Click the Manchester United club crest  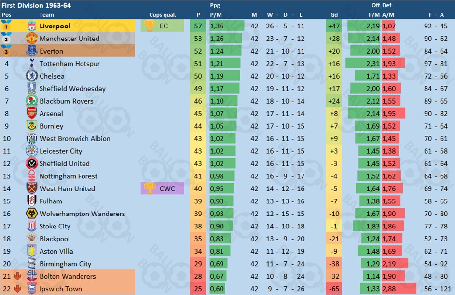(32, 39)
